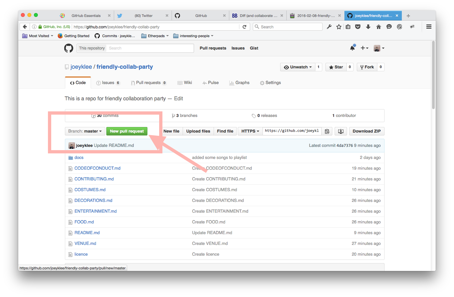Click the New pull request button

tap(127, 131)
